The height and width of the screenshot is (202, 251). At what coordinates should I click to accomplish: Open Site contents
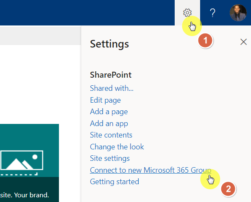point(111,135)
